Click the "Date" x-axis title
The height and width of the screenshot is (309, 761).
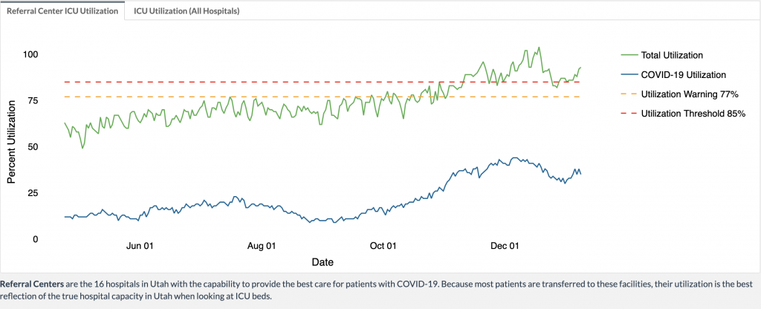(x=323, y=262)
